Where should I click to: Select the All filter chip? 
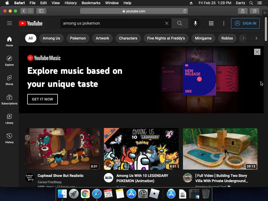coord(31,38)
